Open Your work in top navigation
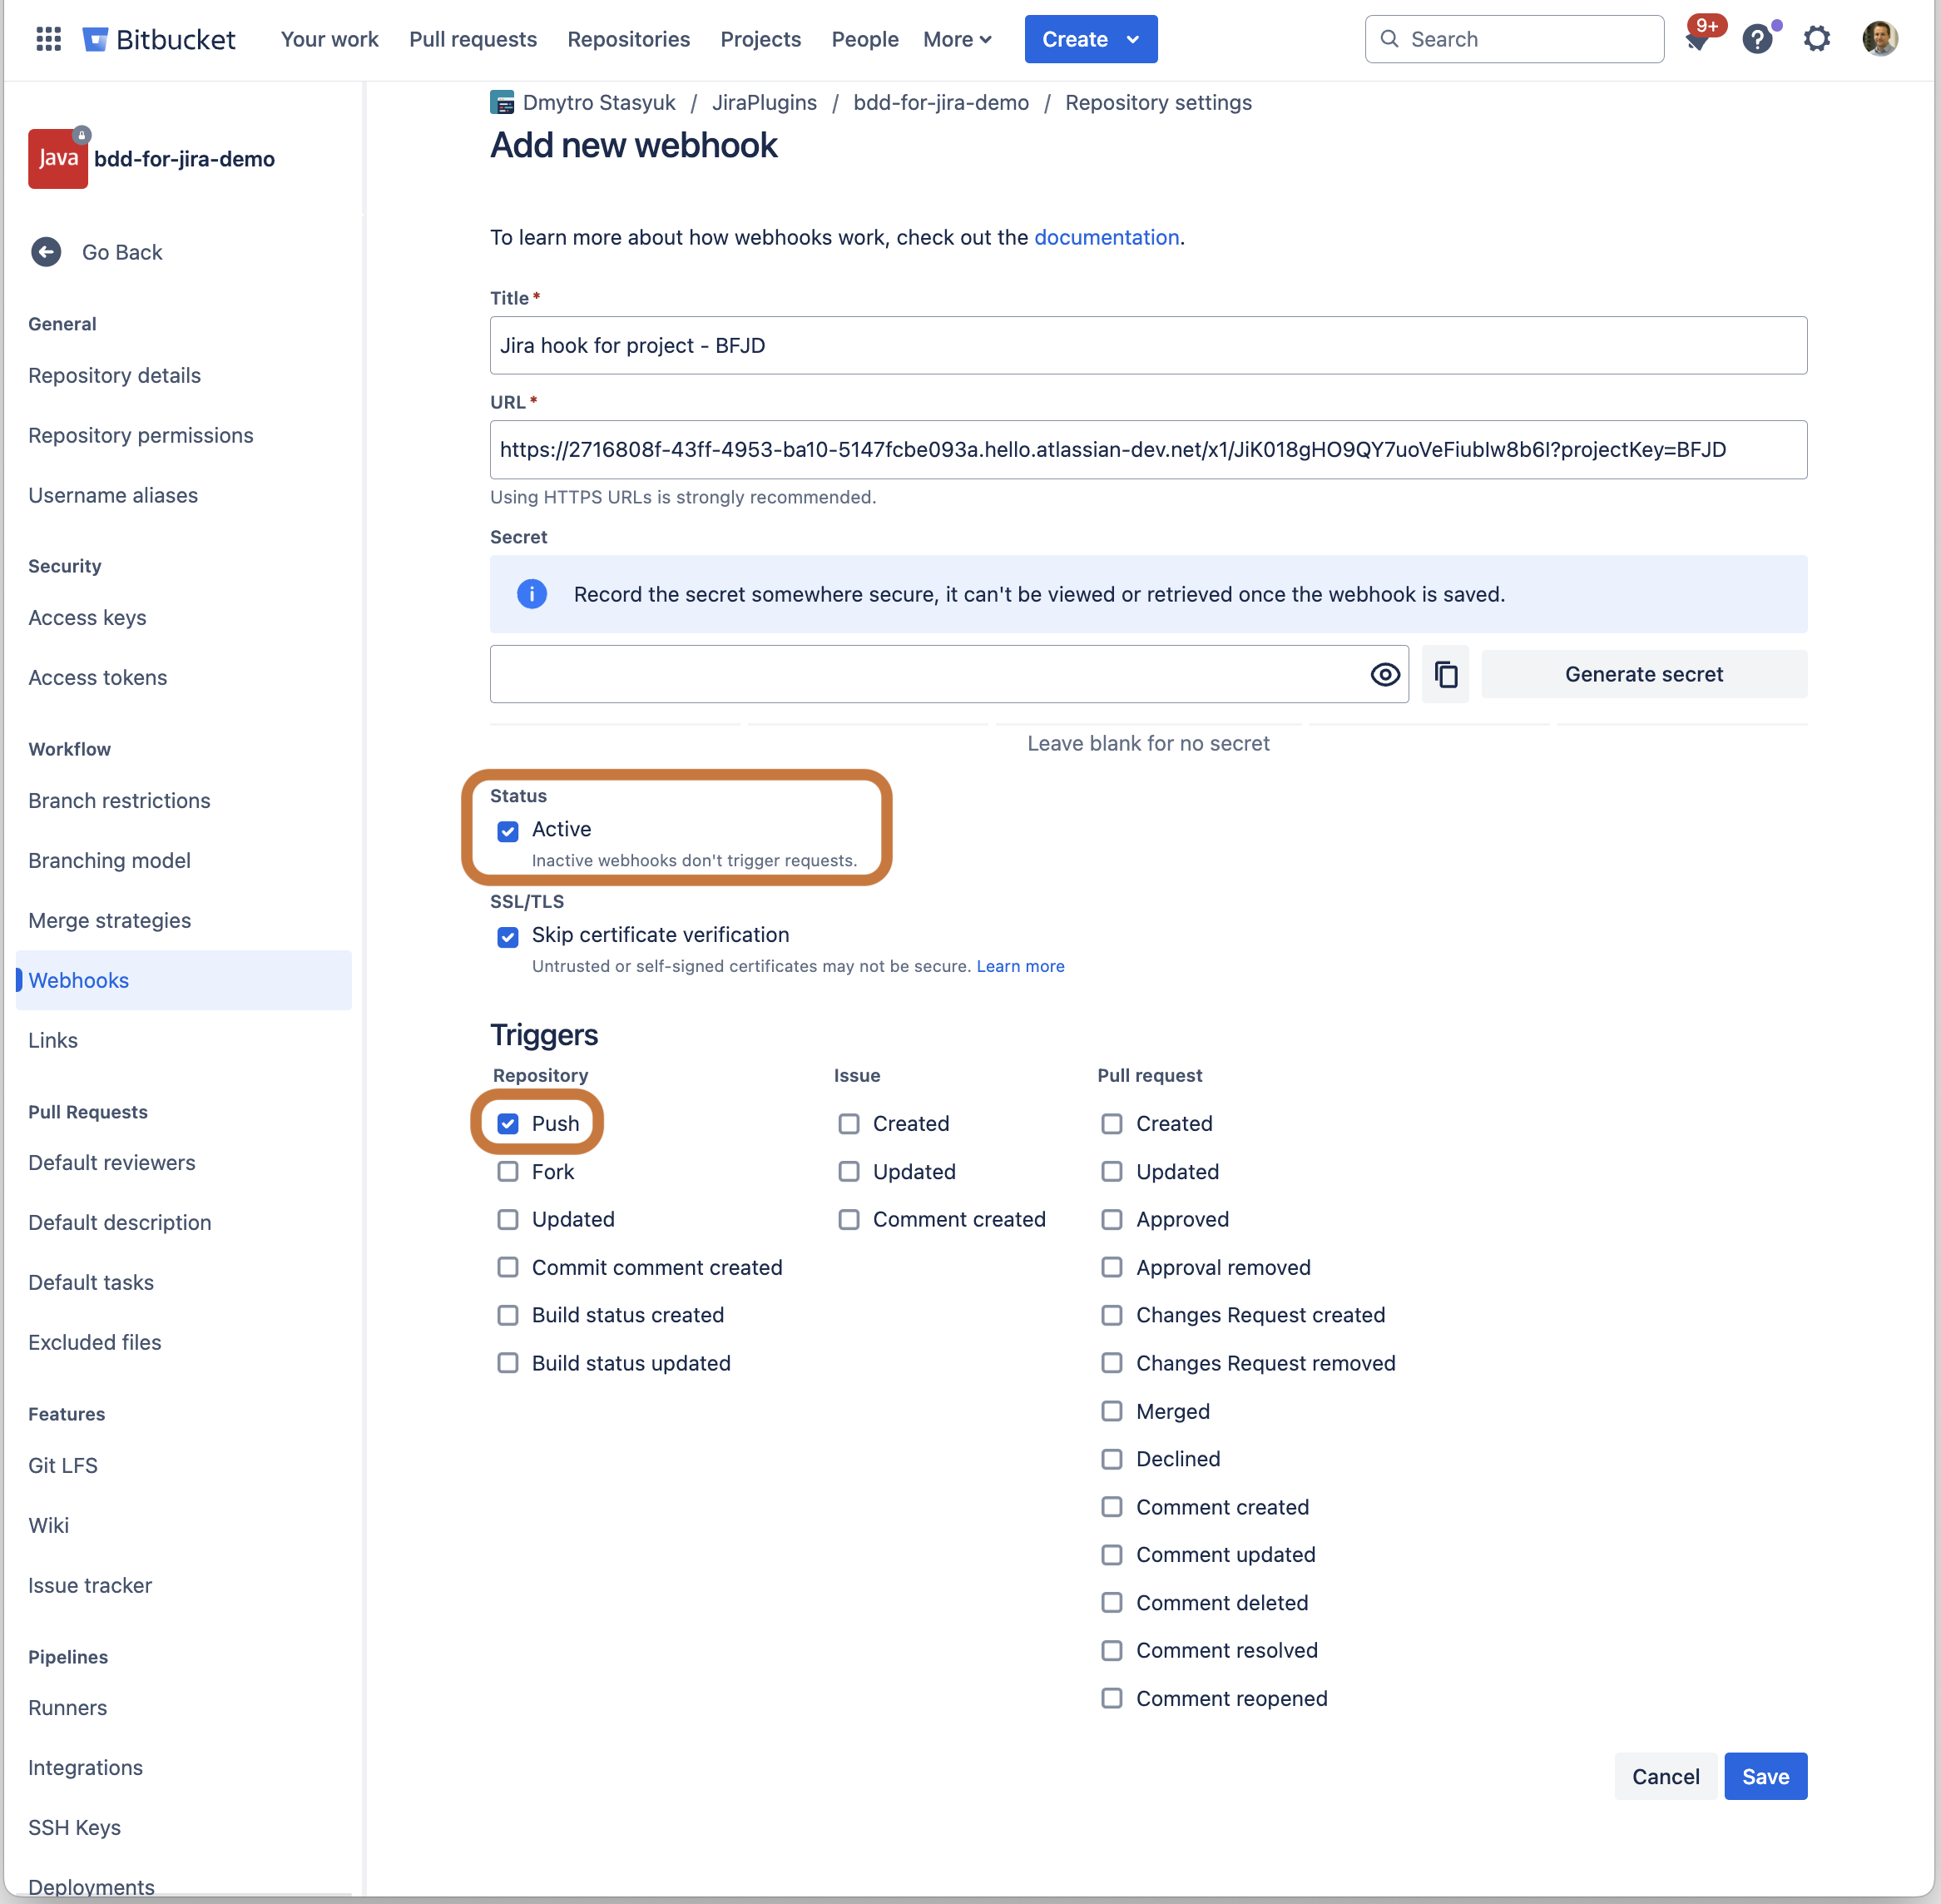The width and height of the screenshot is (1941, 1904). click(x=330, y=39)
